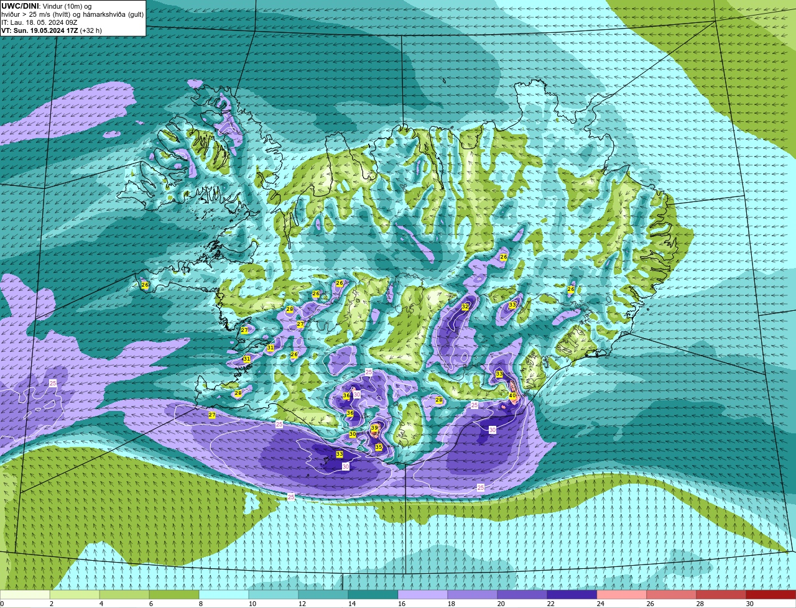Click the 22–24 m/s deep indigo legend swatch

(573, 595)
